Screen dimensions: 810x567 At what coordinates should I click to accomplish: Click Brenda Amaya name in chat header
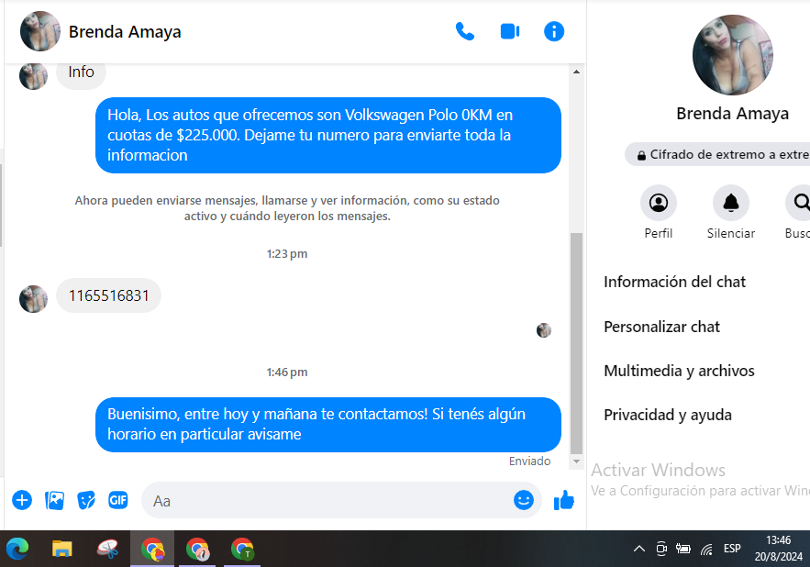[x=125, y=31]
